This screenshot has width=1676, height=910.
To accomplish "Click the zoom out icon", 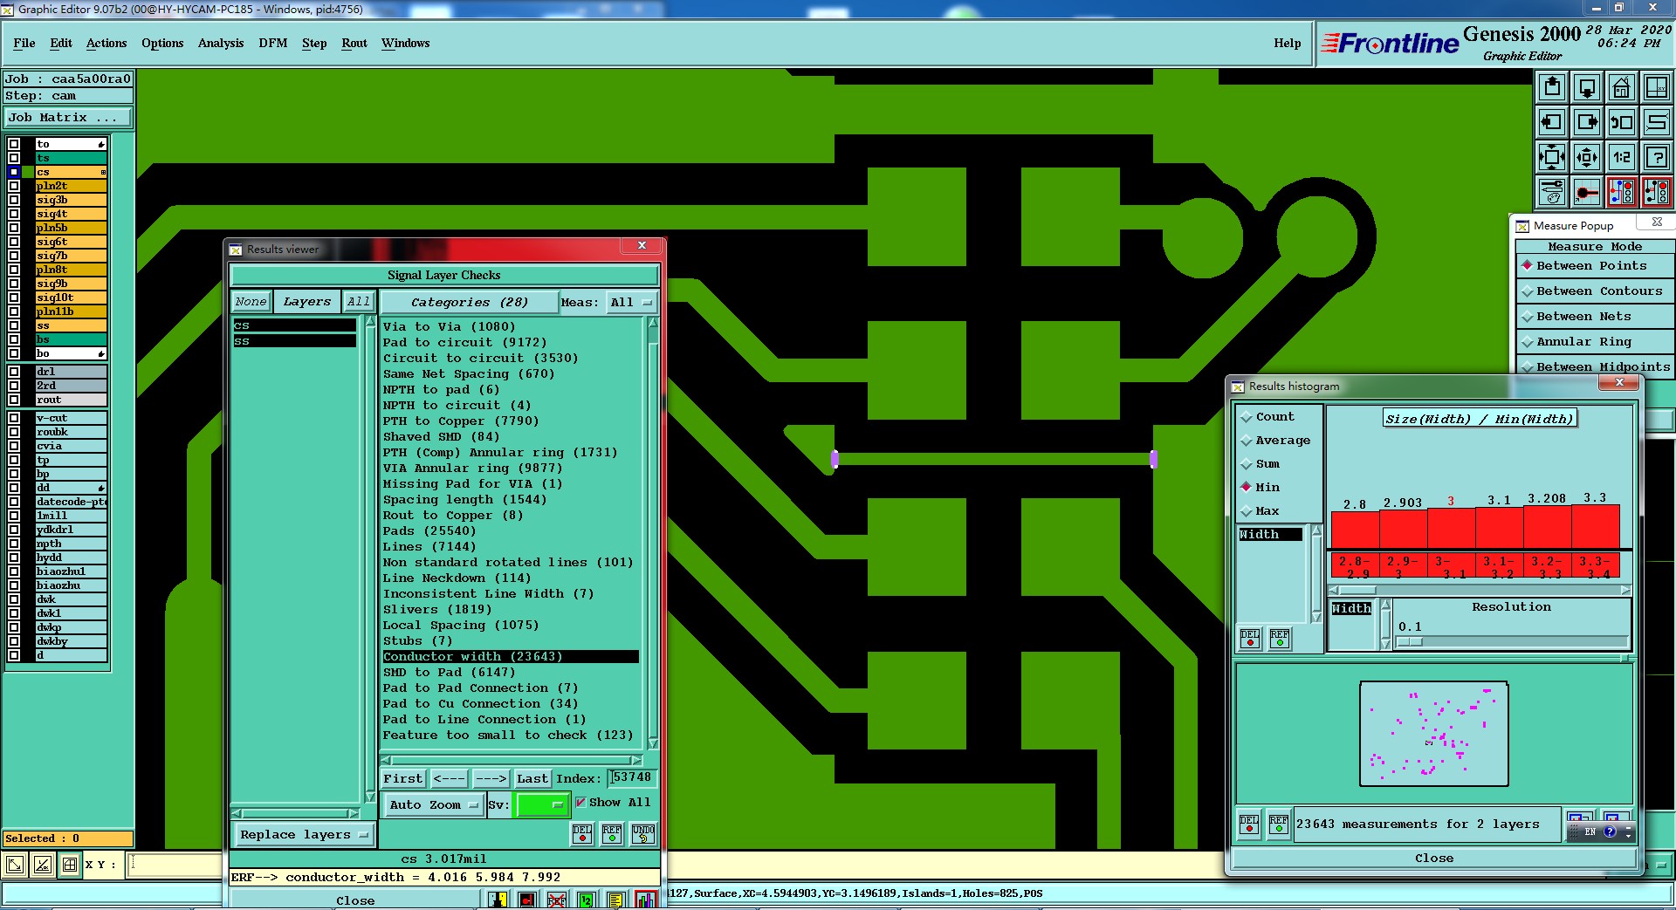I will point(1587,157).
